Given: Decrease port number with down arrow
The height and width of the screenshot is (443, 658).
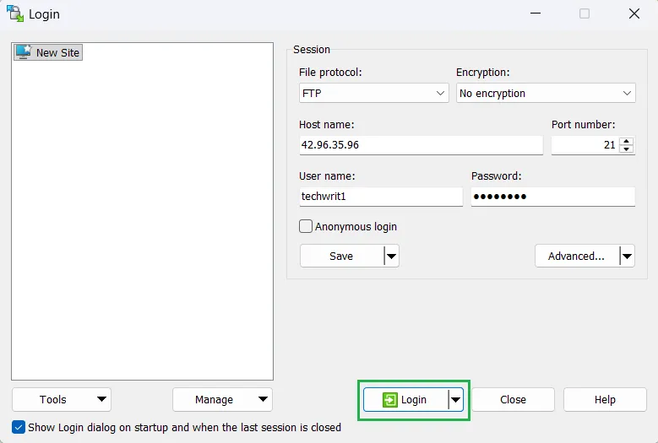Looking at the screenshot, I should point(627,149).
